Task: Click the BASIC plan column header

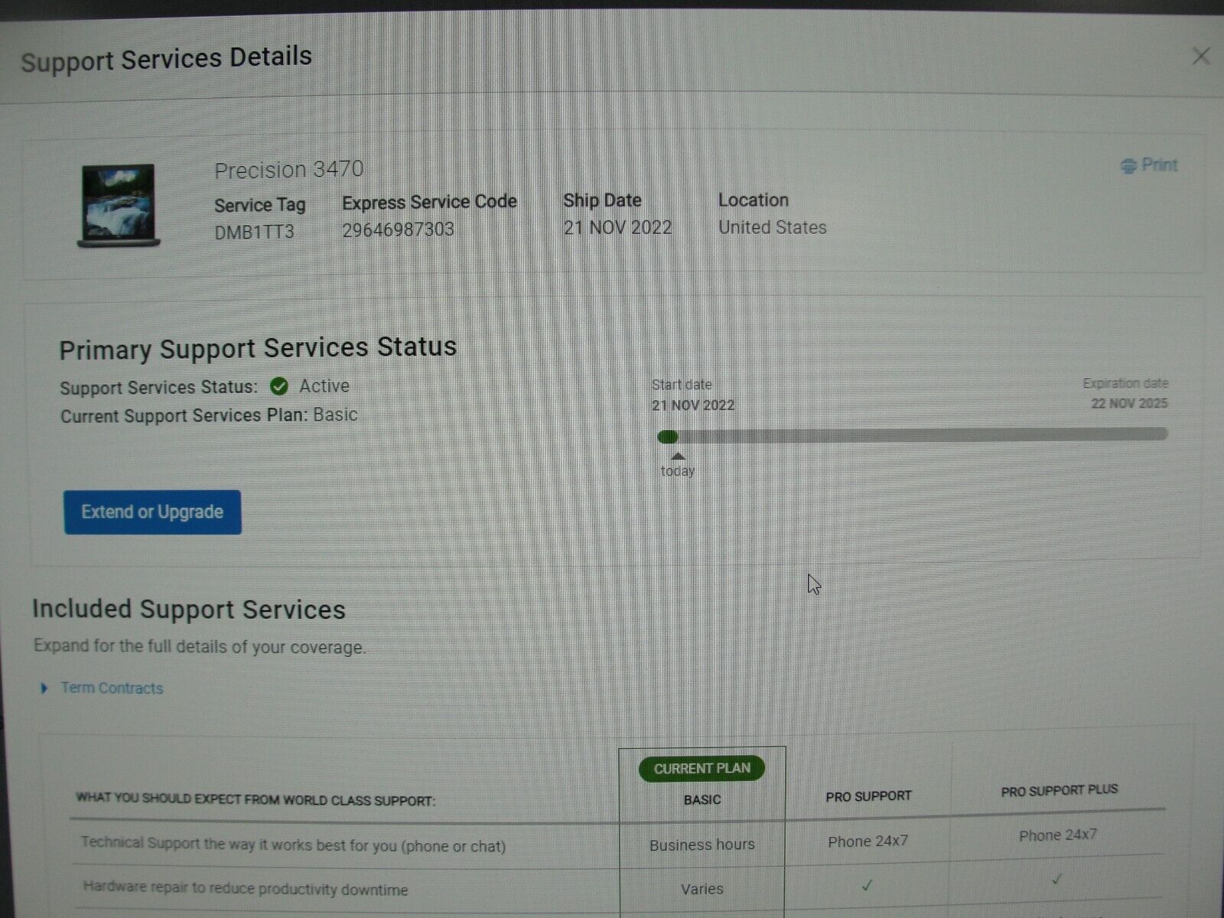Action: coord(702,799)
